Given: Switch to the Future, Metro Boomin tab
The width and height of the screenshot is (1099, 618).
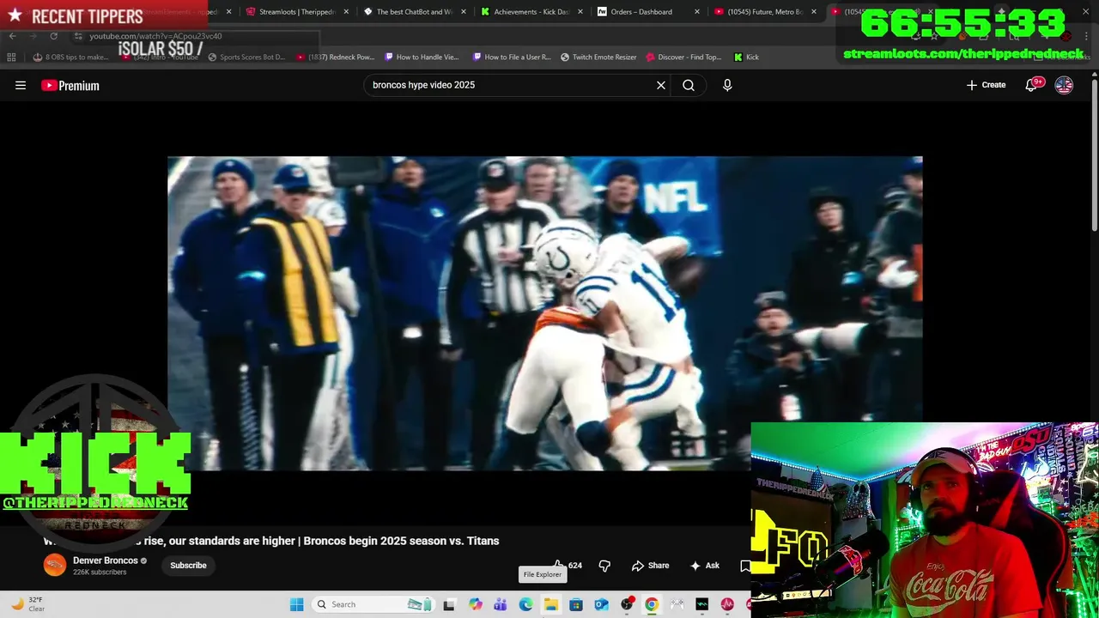Looking at the screenshot, I should click(x=764, y=12).
